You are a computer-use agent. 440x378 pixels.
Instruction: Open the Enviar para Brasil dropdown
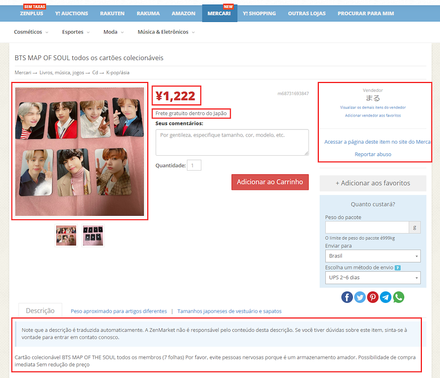[x=373, y=256]
